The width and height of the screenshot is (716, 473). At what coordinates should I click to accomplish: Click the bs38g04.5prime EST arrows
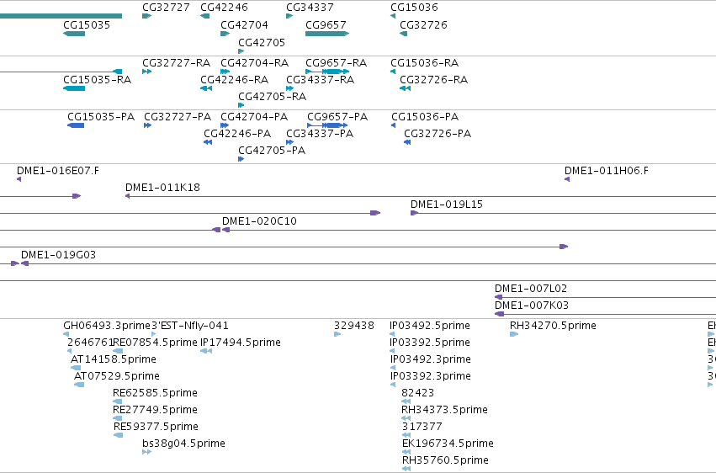146,453
